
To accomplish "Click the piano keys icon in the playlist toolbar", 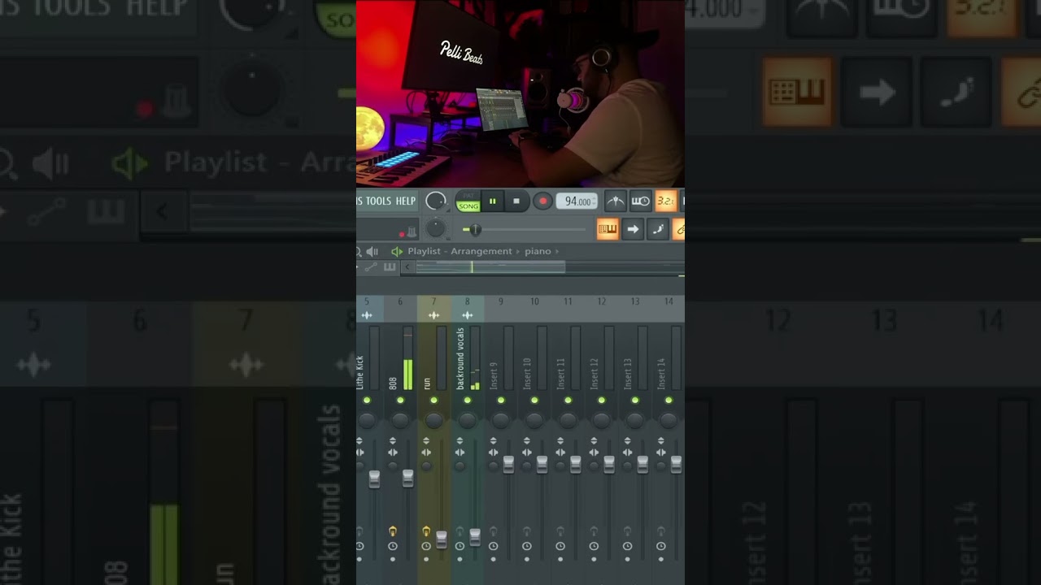I will (x=390, y=267).
